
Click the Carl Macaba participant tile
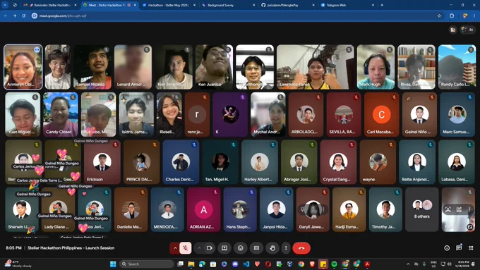pyautogui.click(x=381, y=114)
